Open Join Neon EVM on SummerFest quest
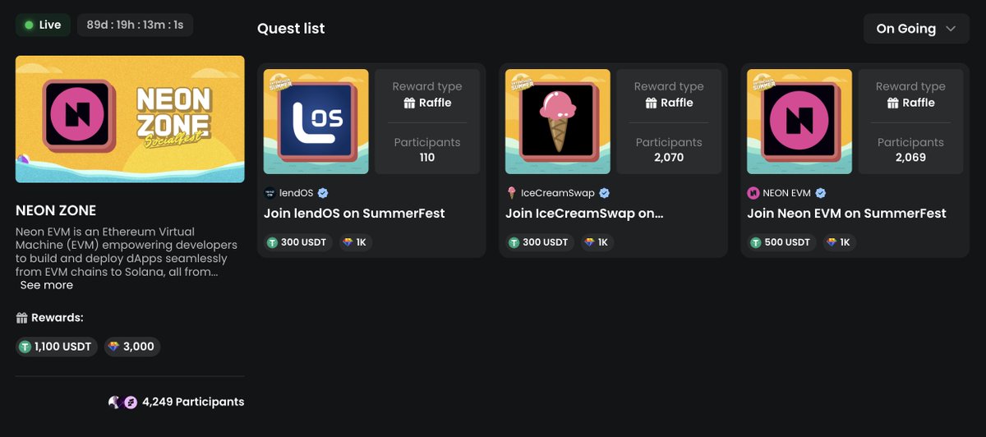Screen dimensions: 986x437 846,214
